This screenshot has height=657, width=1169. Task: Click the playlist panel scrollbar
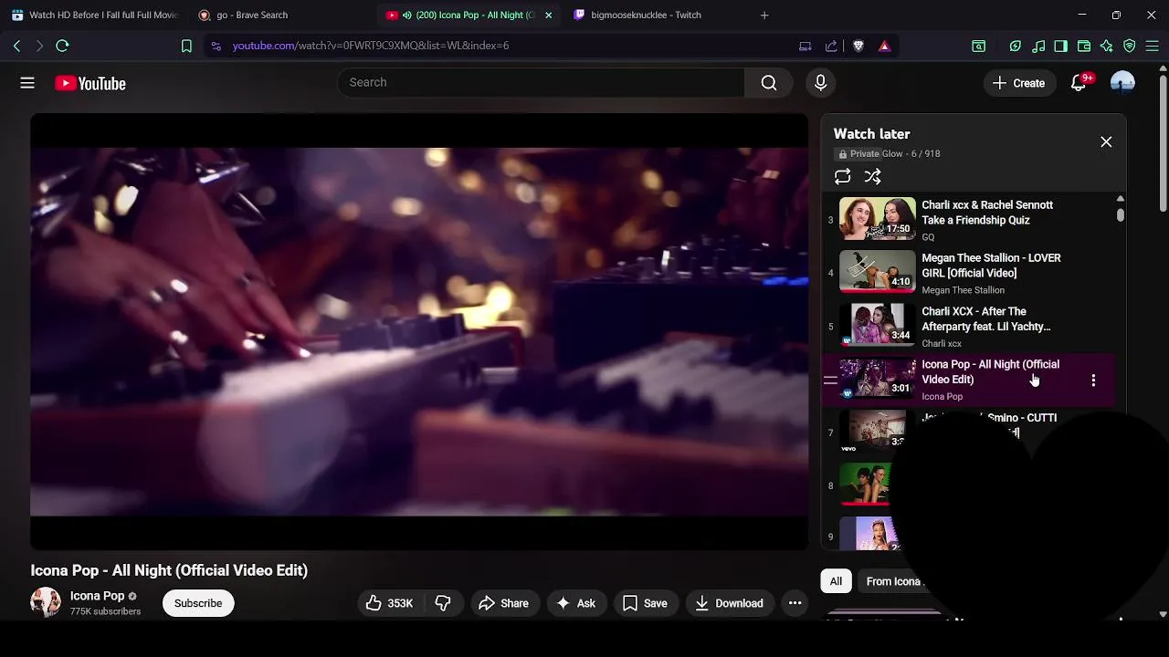click(1121, 215)
